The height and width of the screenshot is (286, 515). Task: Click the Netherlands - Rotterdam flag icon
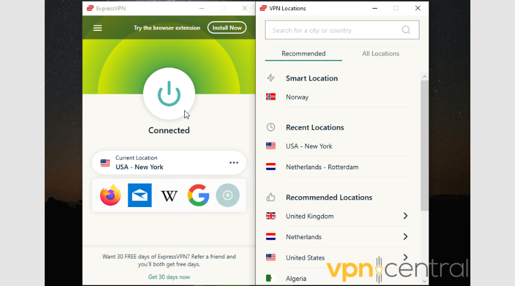pos(271,167)
